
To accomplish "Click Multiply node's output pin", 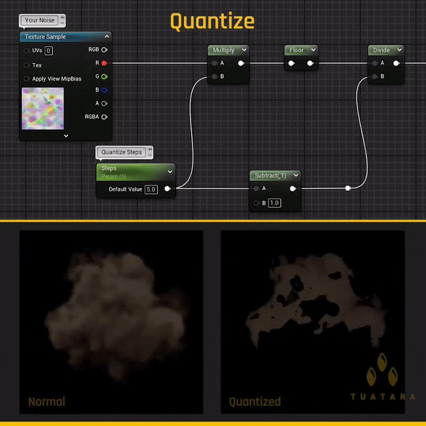I will (241, 63).
